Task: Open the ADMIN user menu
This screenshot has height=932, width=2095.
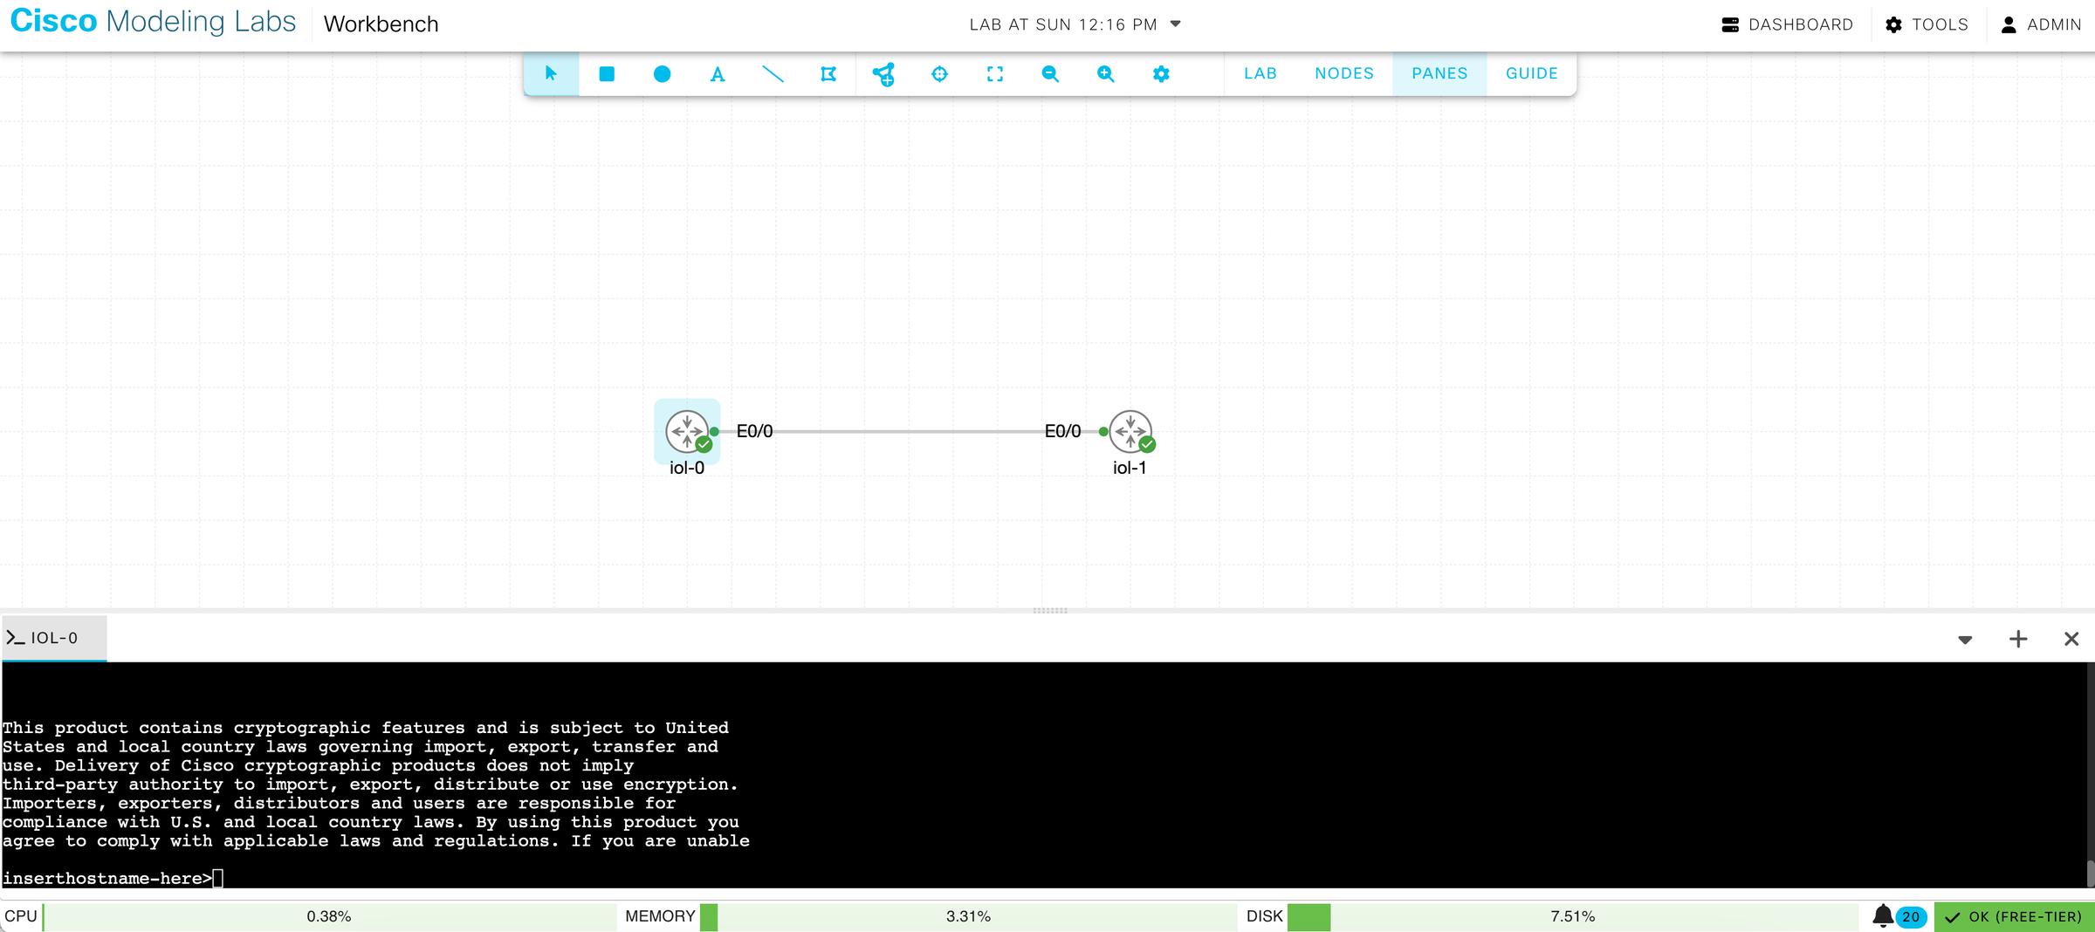Action: point(2040,24)
